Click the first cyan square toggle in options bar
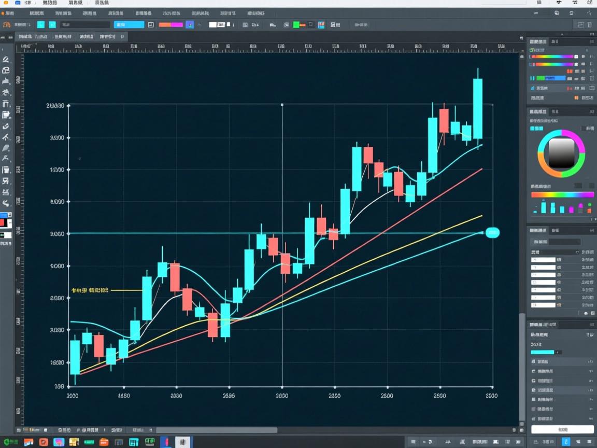 41,24
